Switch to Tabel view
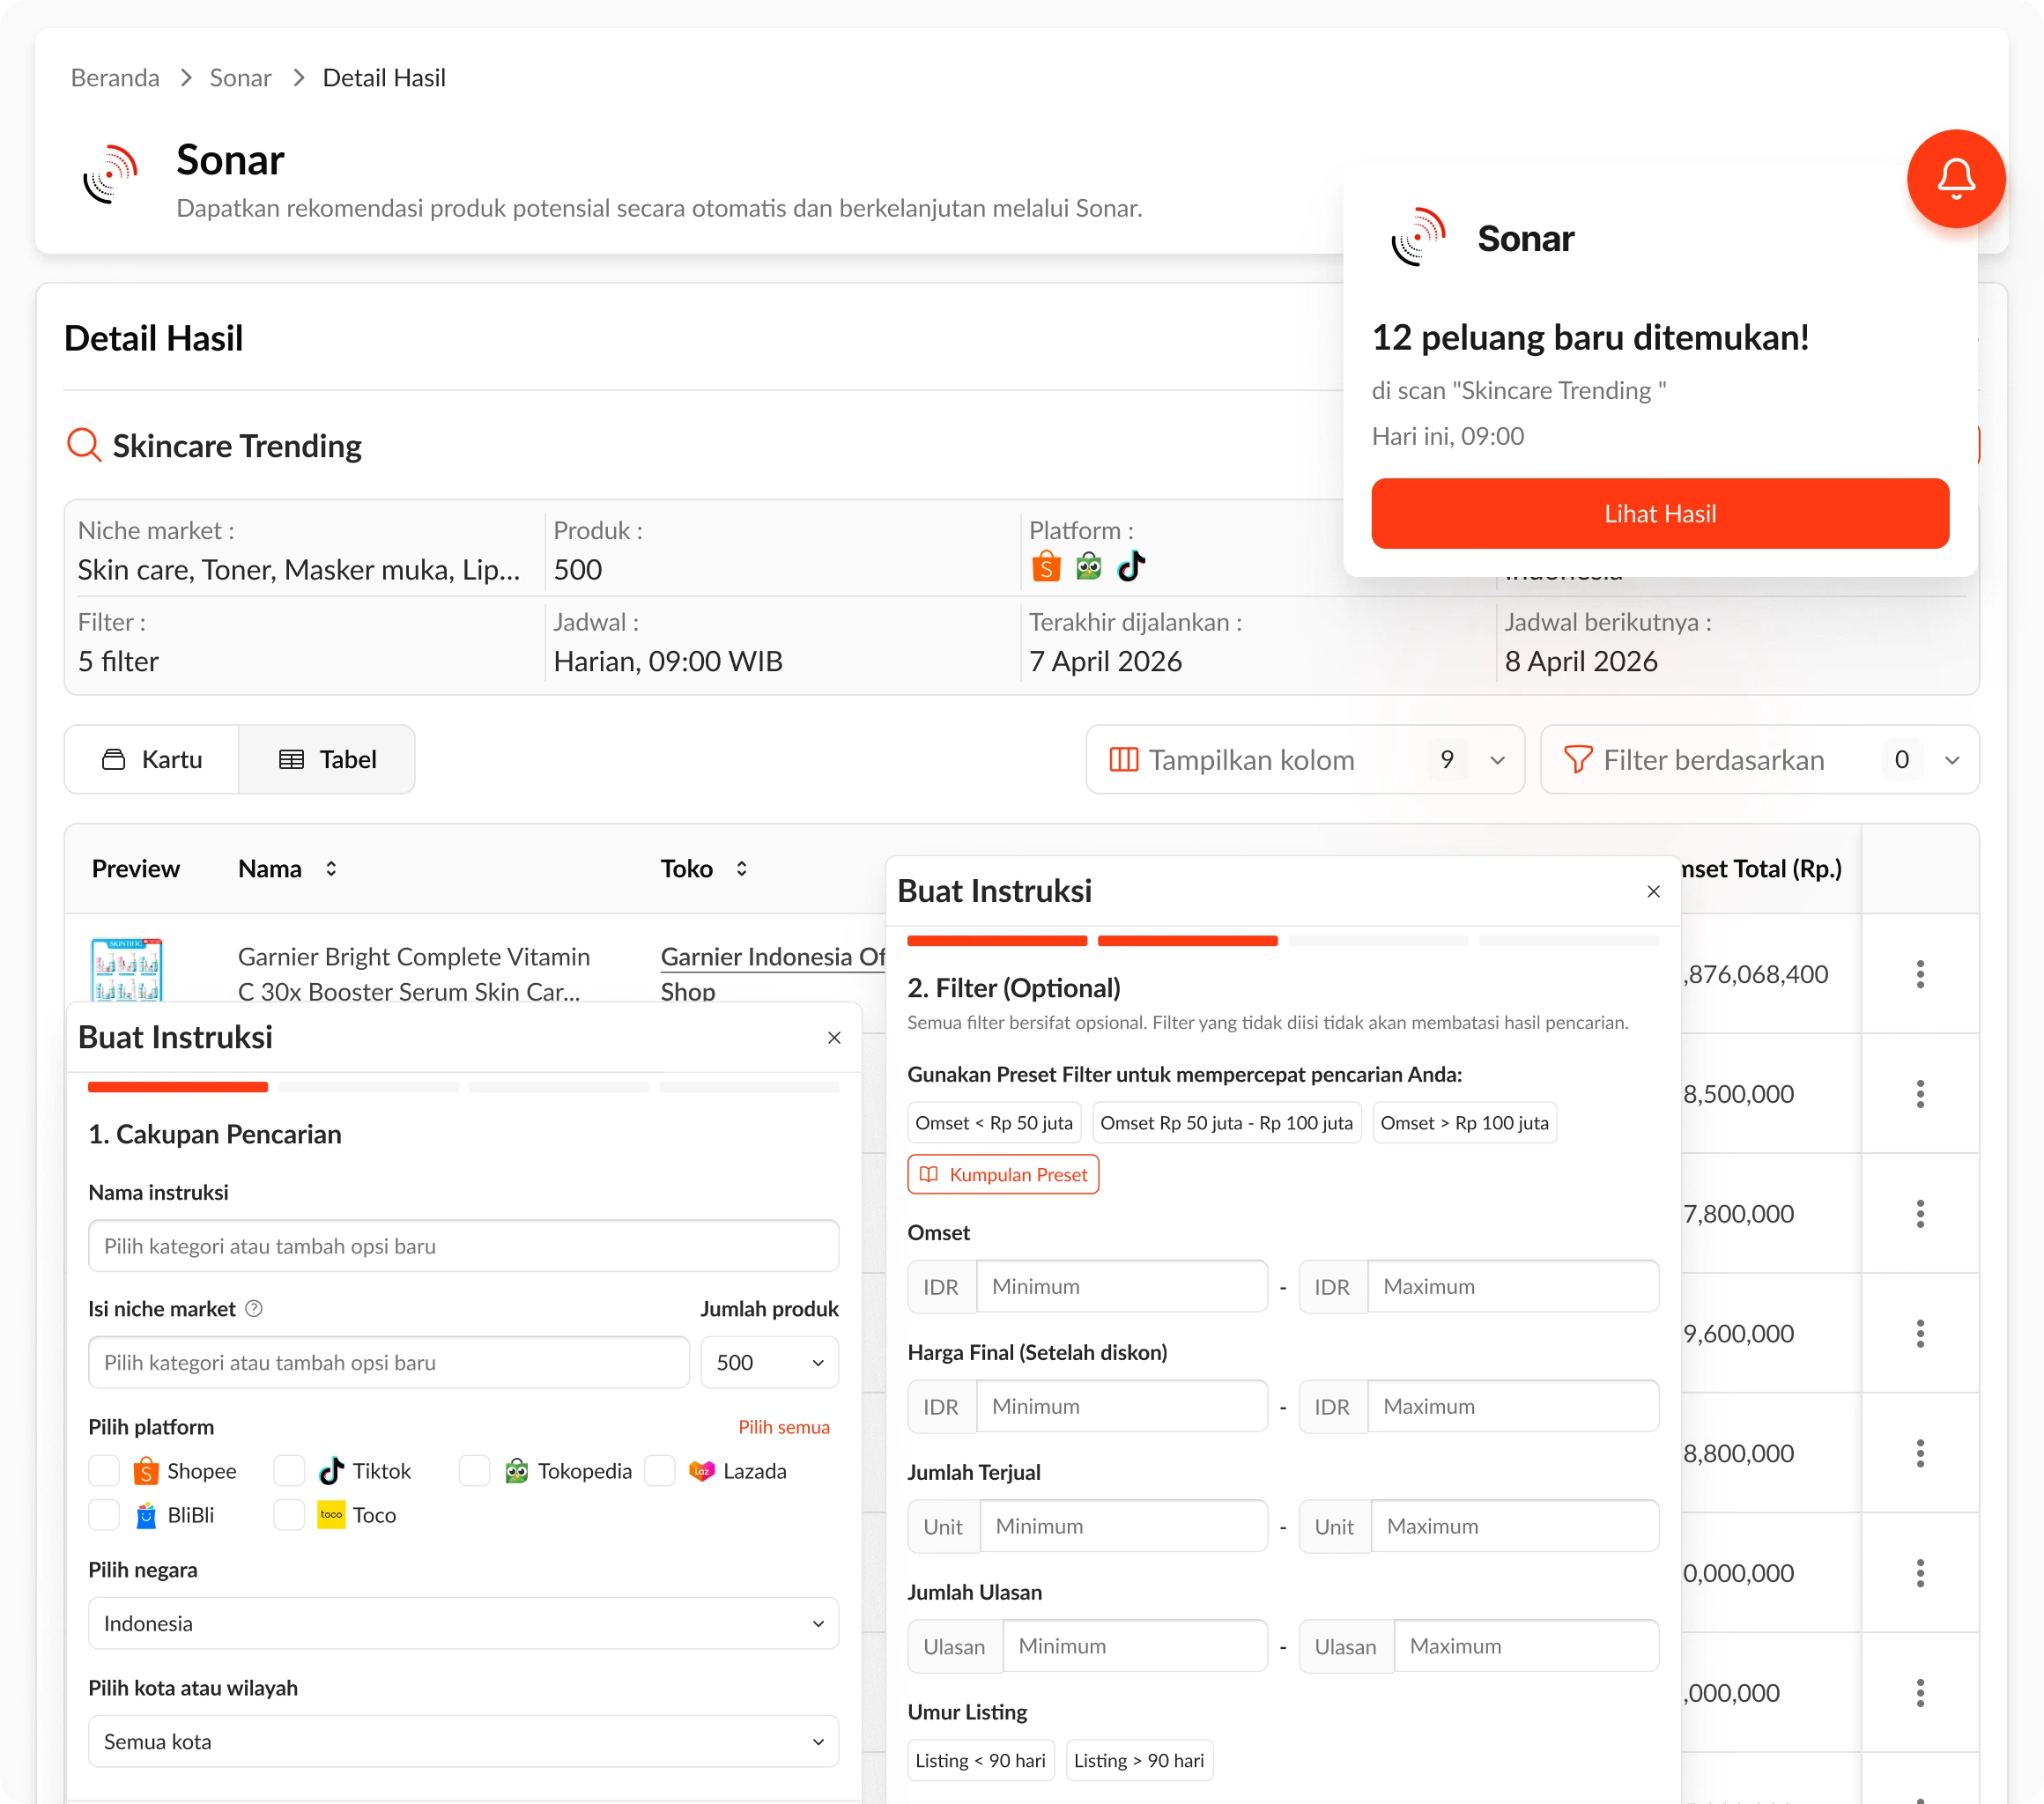This screenshot has width=2044, height=1804. (327, 760)
